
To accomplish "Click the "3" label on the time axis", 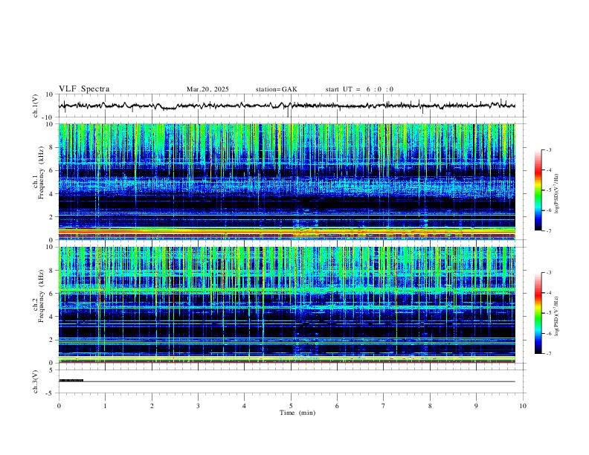I will point(198,406).
